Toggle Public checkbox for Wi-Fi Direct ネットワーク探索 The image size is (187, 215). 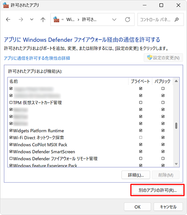163,137
